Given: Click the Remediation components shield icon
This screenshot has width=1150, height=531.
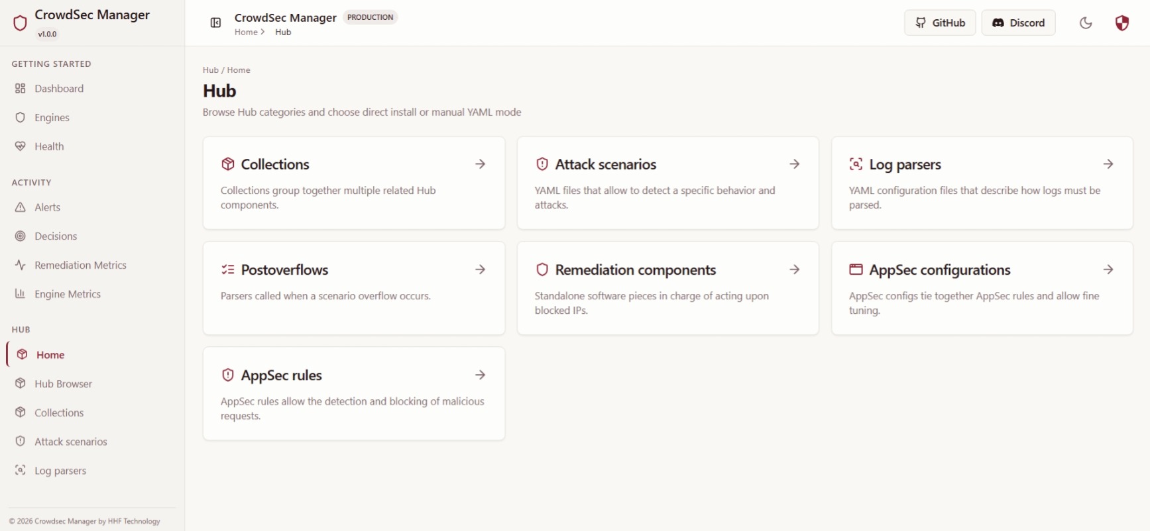Looking at the screenshot, I should point(542,269).
